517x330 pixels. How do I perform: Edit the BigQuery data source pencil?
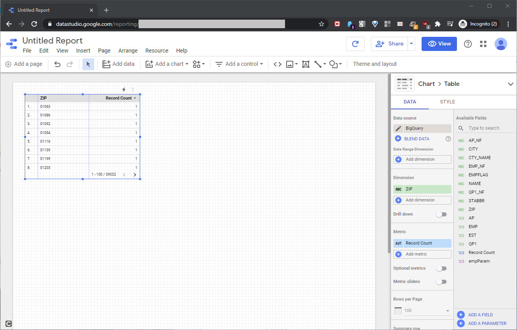click(x=398, y=129)
